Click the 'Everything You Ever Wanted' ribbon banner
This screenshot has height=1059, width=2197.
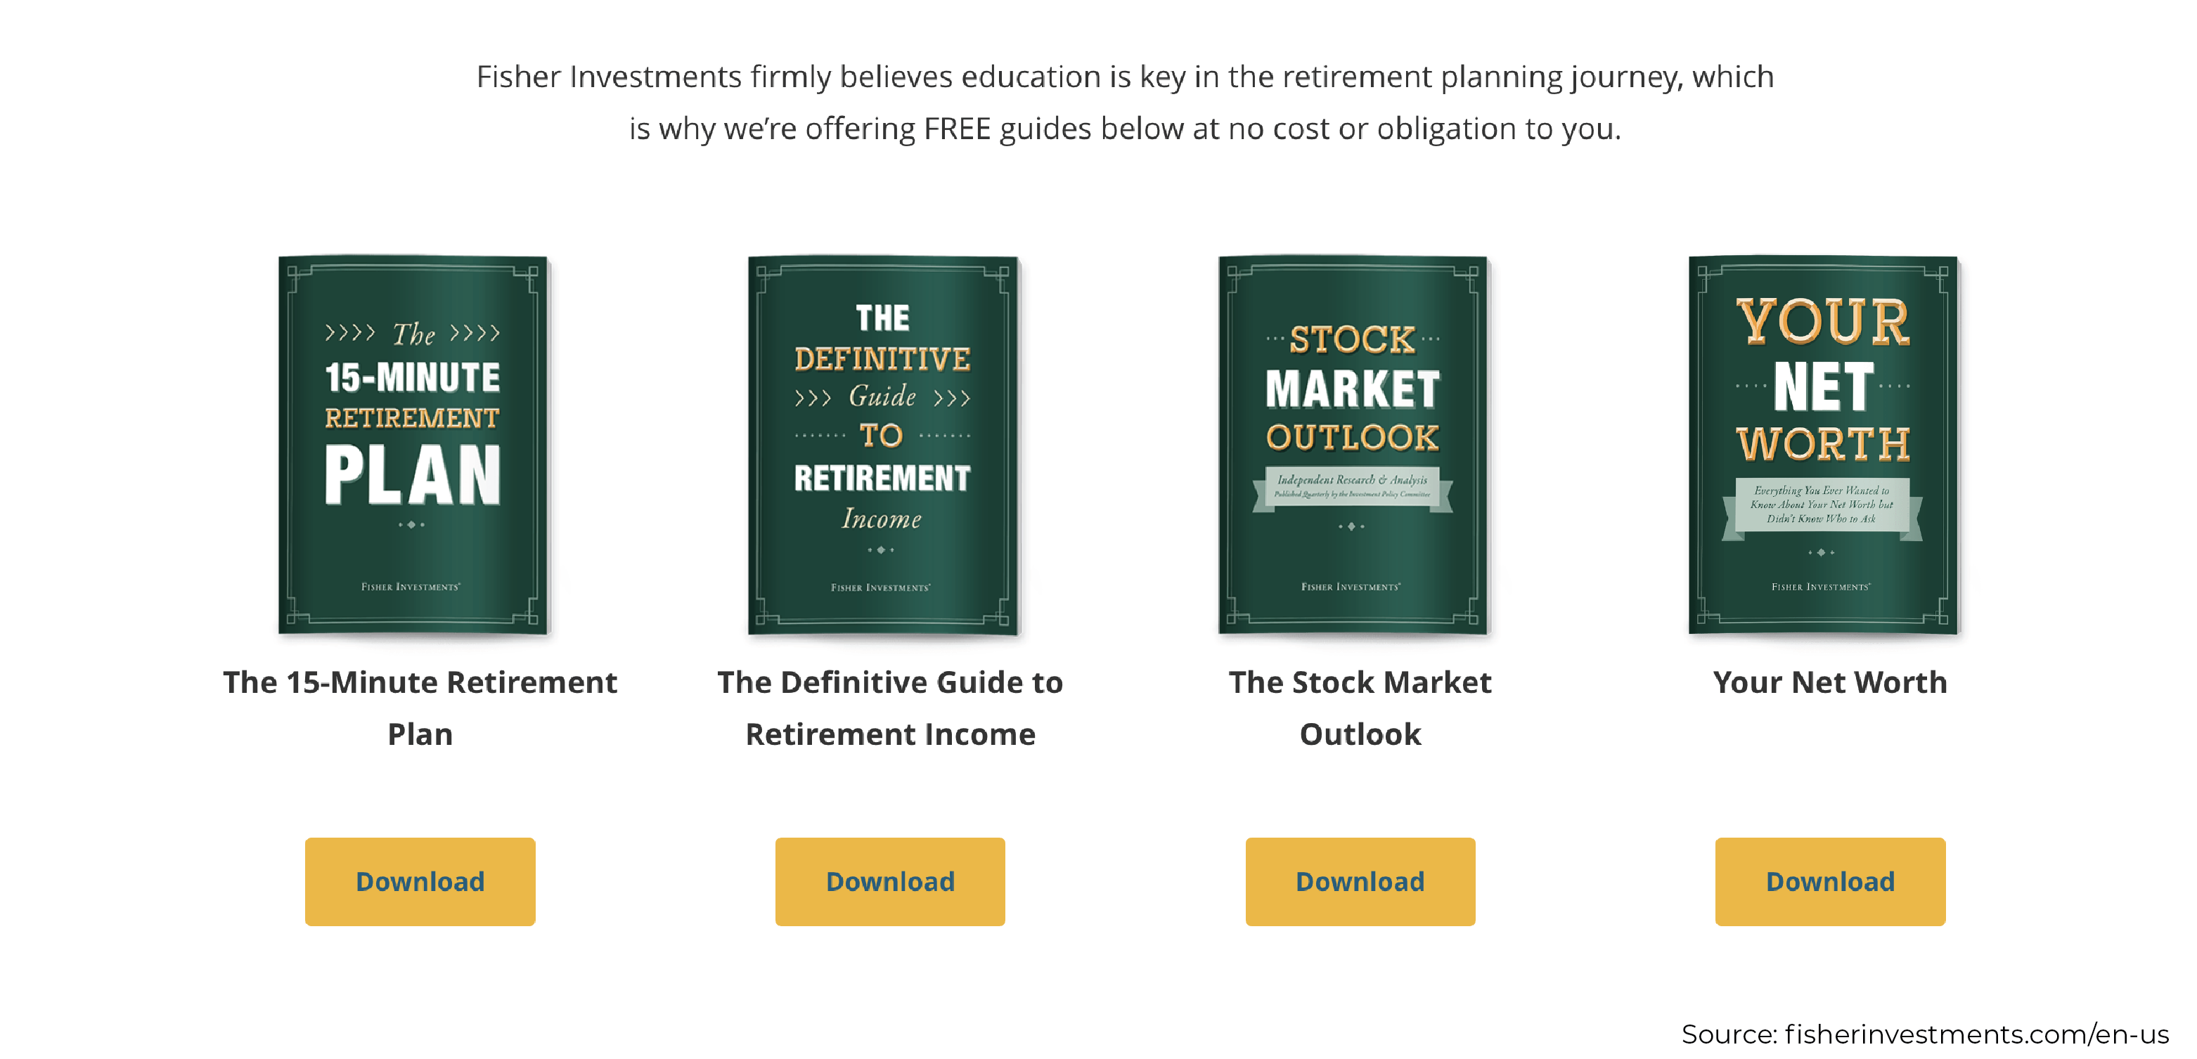point(1822,507)
